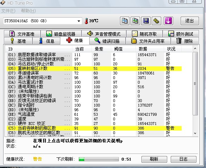
Task: Select row (C2) 温度
Action: (x=94, y=119)
